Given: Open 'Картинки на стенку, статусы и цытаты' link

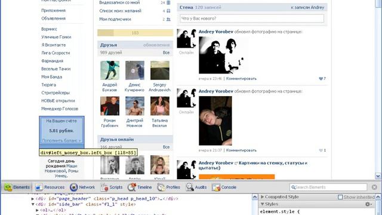Looking at the screenshot, I should pyautogui.click(x=252, y=165).
